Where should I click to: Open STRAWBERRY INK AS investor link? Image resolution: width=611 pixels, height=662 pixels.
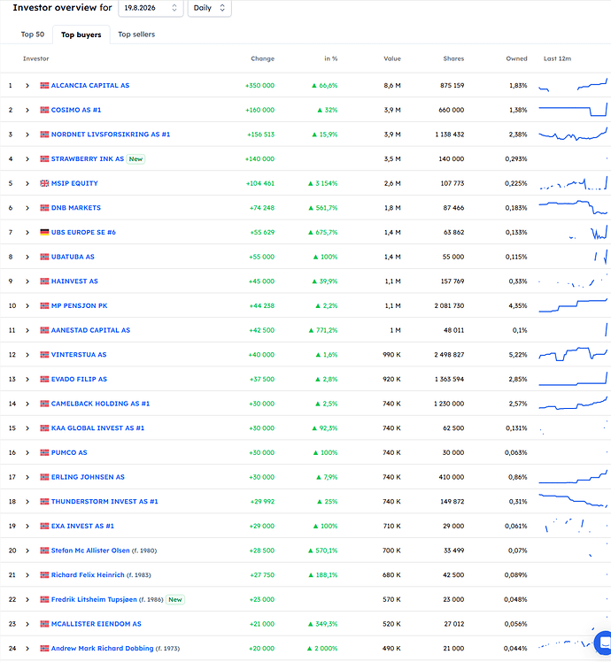[x=88, y=158]
